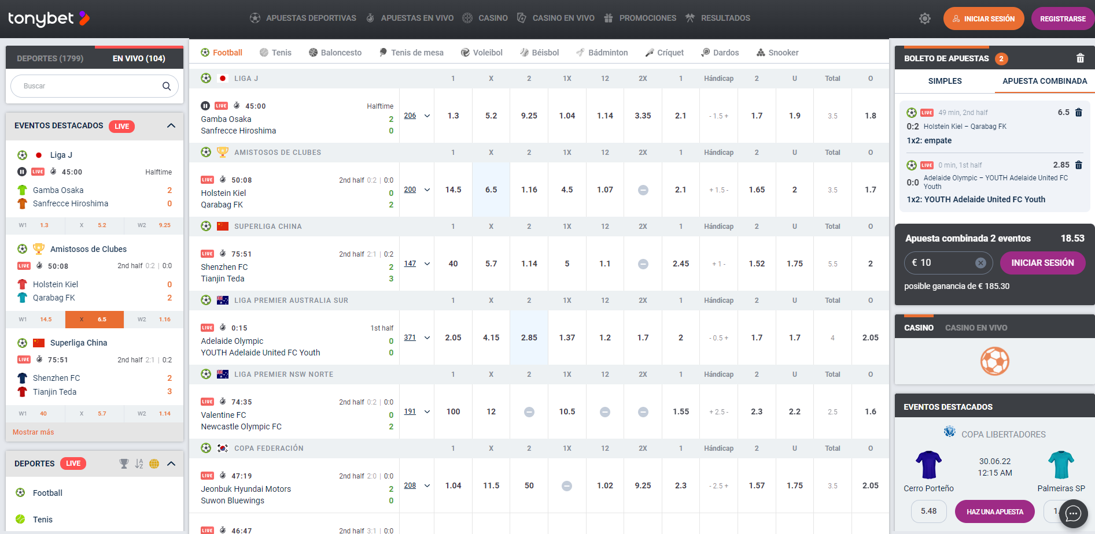
Task: Select 11.5 draw odds for Jeonbuk match
Action: pos(491,485)
